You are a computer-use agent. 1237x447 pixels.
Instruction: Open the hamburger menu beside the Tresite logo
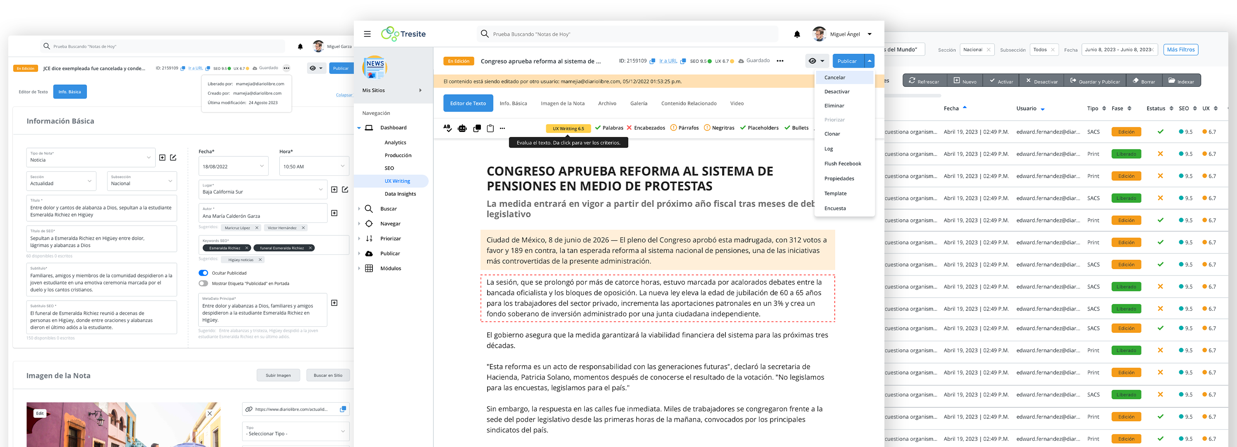pyautogui.click(x=367, y=34)
